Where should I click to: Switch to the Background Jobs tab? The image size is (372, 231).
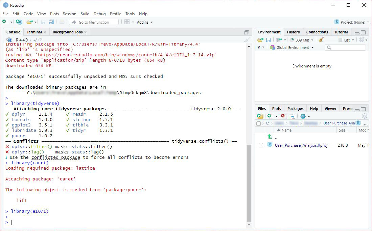tap(68, 32)
